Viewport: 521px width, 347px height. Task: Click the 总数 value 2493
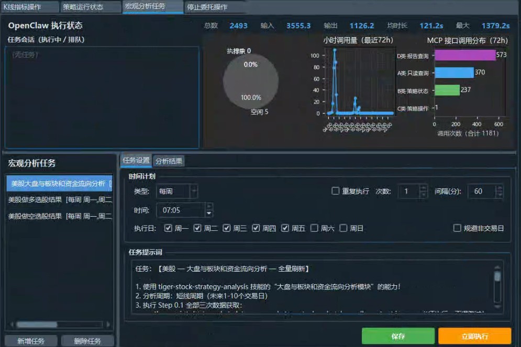pos(238,26)
